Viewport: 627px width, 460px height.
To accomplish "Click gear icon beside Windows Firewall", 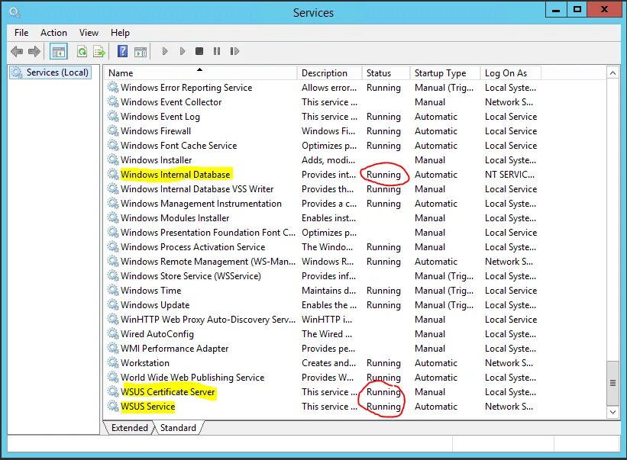I will pyautogui.click(x=113, y=130).
